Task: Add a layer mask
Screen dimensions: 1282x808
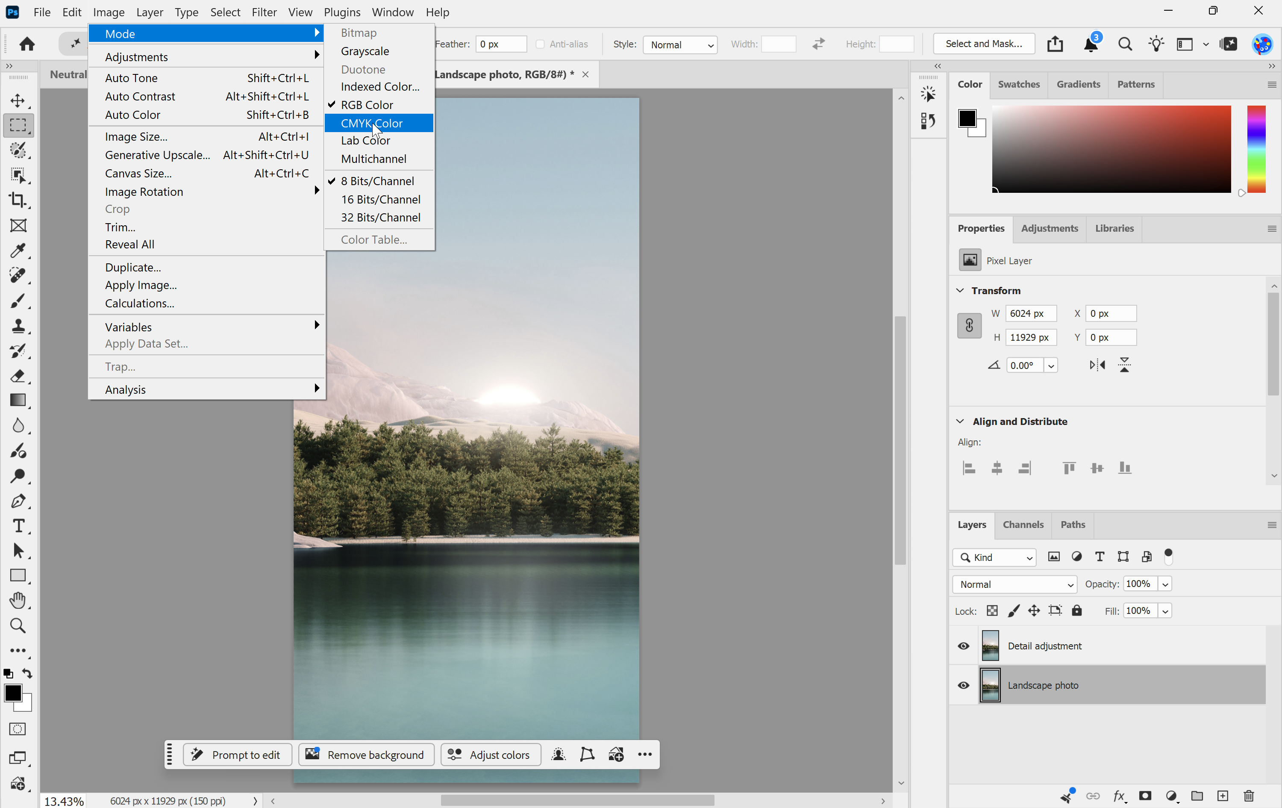Action: click(x=1145, y=796)
